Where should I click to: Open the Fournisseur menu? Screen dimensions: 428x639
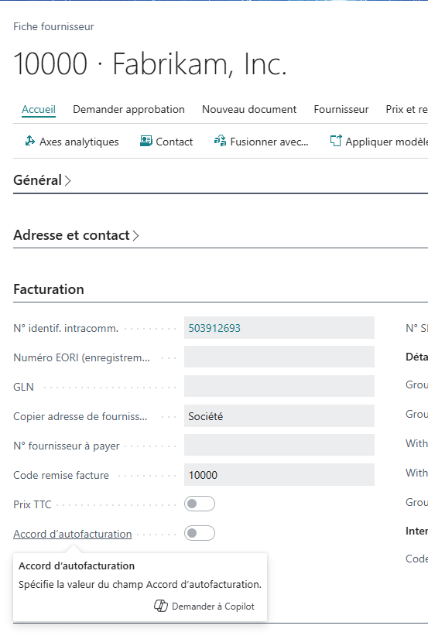tap(341, 109)
